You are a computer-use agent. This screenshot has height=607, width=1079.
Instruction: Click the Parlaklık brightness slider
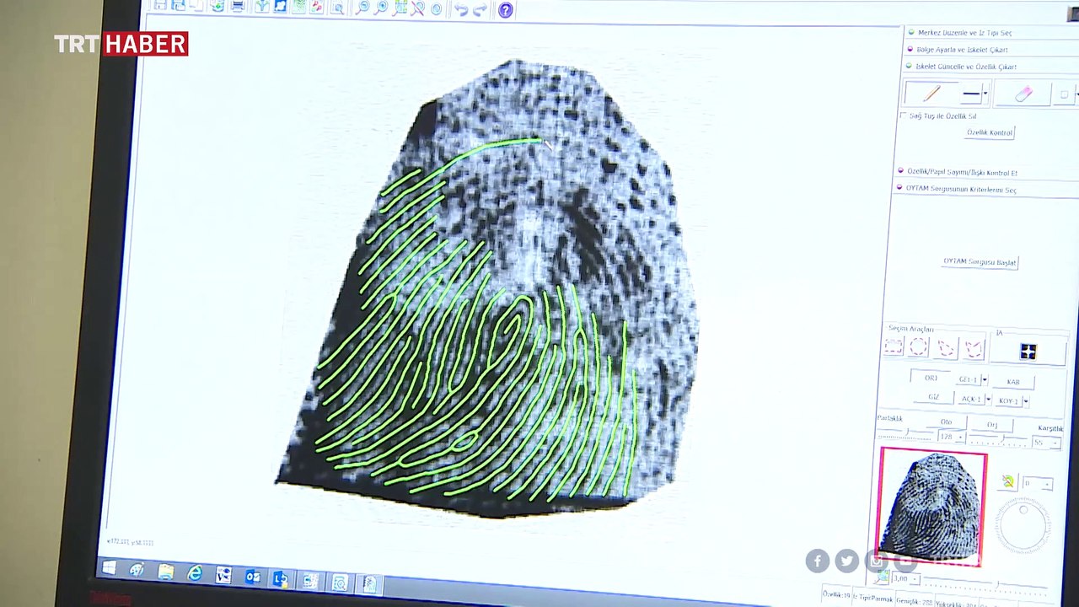coord(906,434)
